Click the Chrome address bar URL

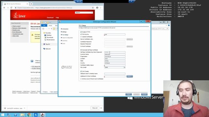click(x=54, y=8)
